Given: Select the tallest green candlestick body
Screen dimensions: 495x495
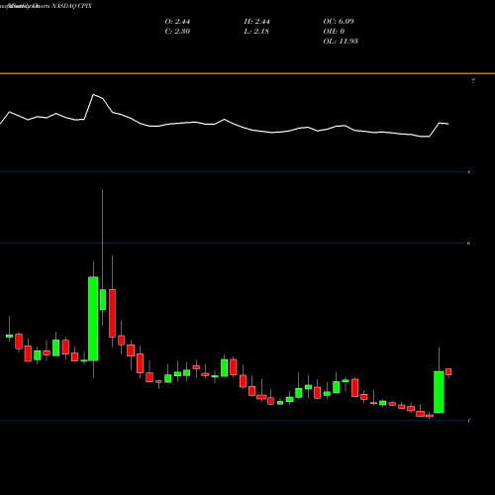Looking at the screenshot, I should (93, 319).
